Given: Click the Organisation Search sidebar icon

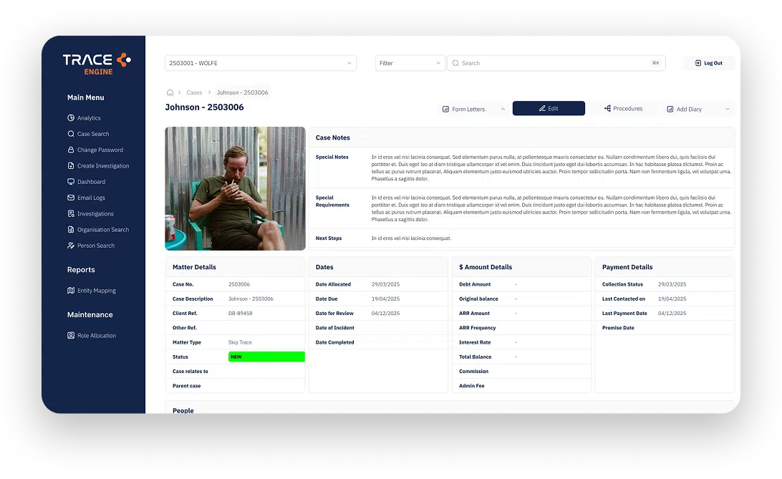Looking at the screenshot, I should pos(71,229).
